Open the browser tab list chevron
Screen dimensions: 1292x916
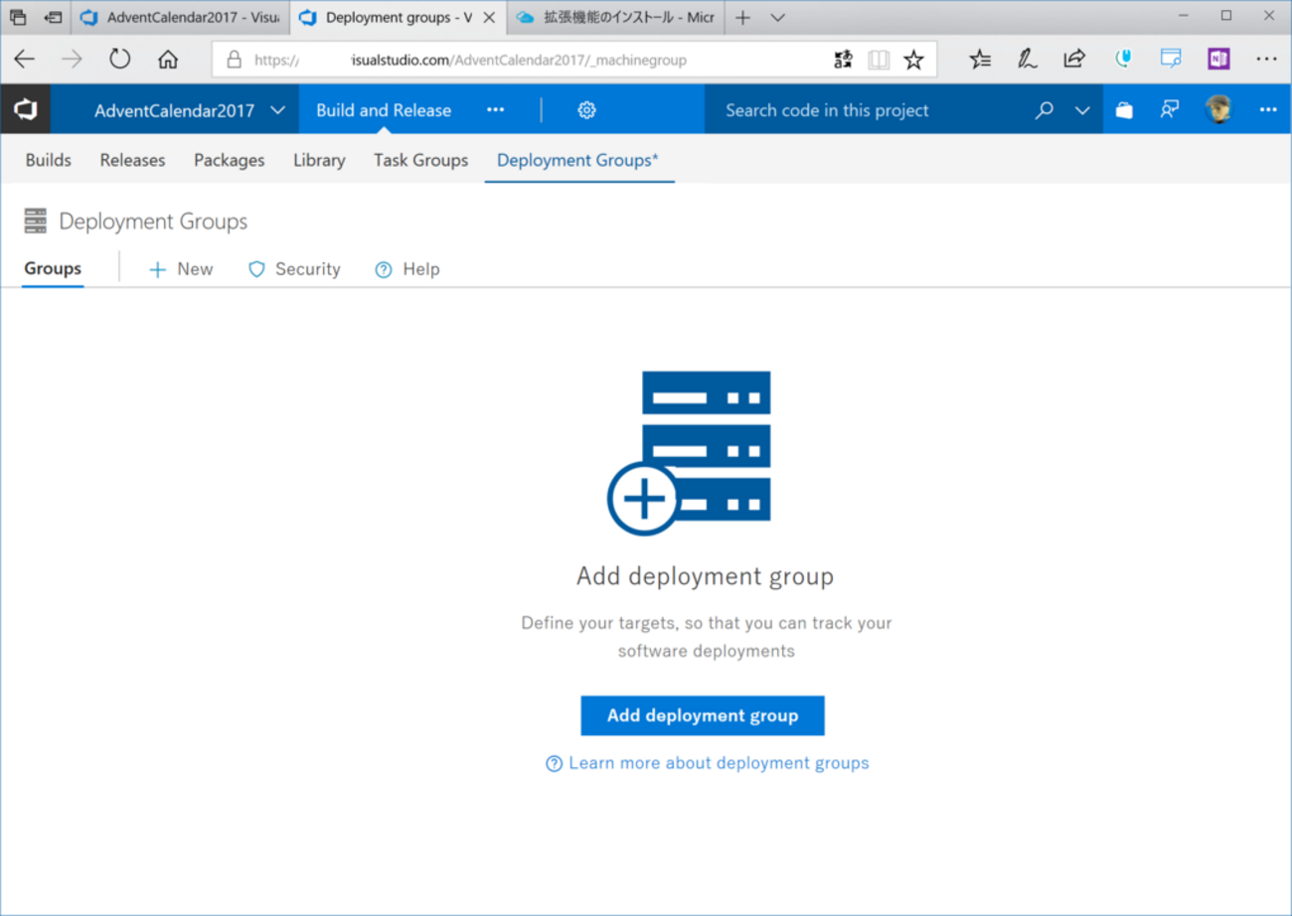[x=778, y=17]
